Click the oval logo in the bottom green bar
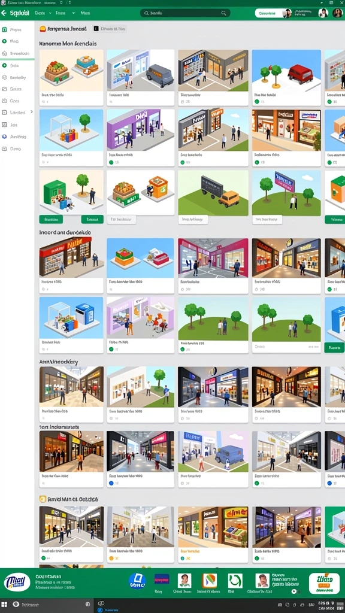 (x=17, y=583)
